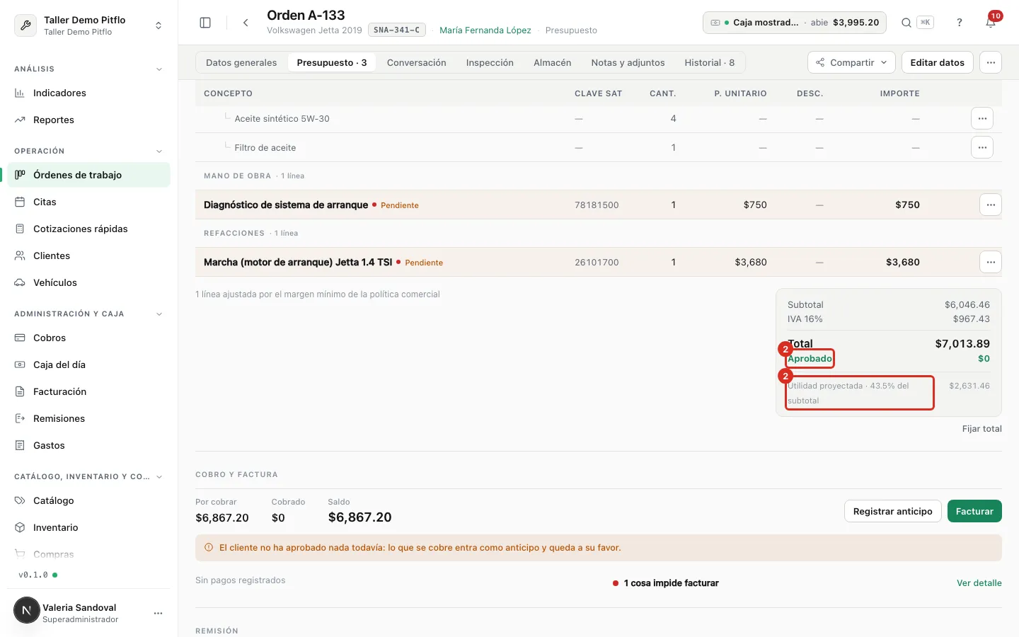Open the search magnifier icon

tap(906, 23)
